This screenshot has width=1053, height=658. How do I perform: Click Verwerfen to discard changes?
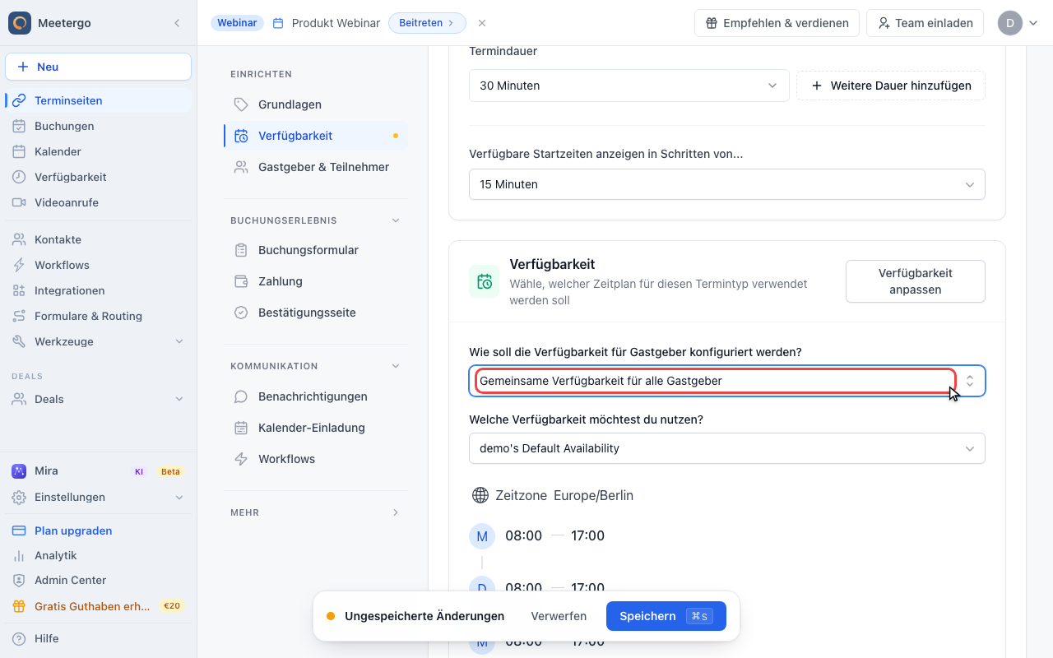click(559, 616)
